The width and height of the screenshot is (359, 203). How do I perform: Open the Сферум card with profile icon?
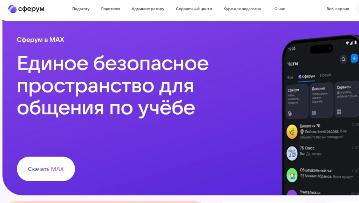297,101
